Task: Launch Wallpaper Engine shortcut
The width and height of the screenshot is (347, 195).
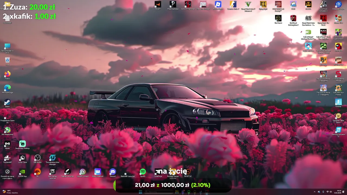Action: (338, 5)
